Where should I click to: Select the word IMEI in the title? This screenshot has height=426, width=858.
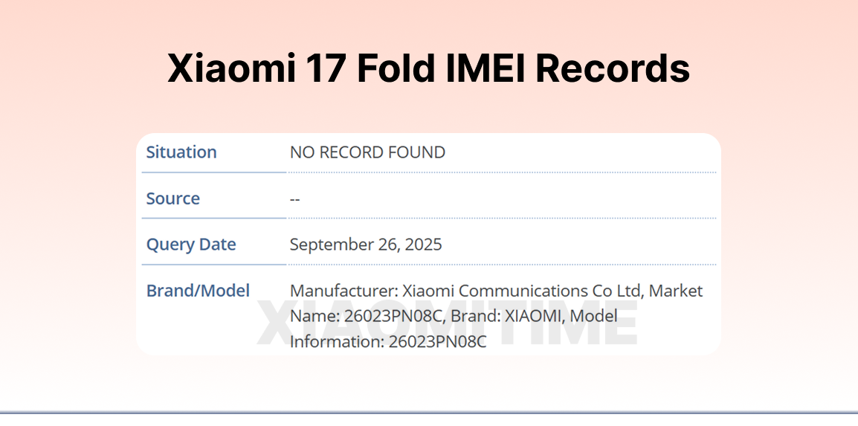(485, 69)
